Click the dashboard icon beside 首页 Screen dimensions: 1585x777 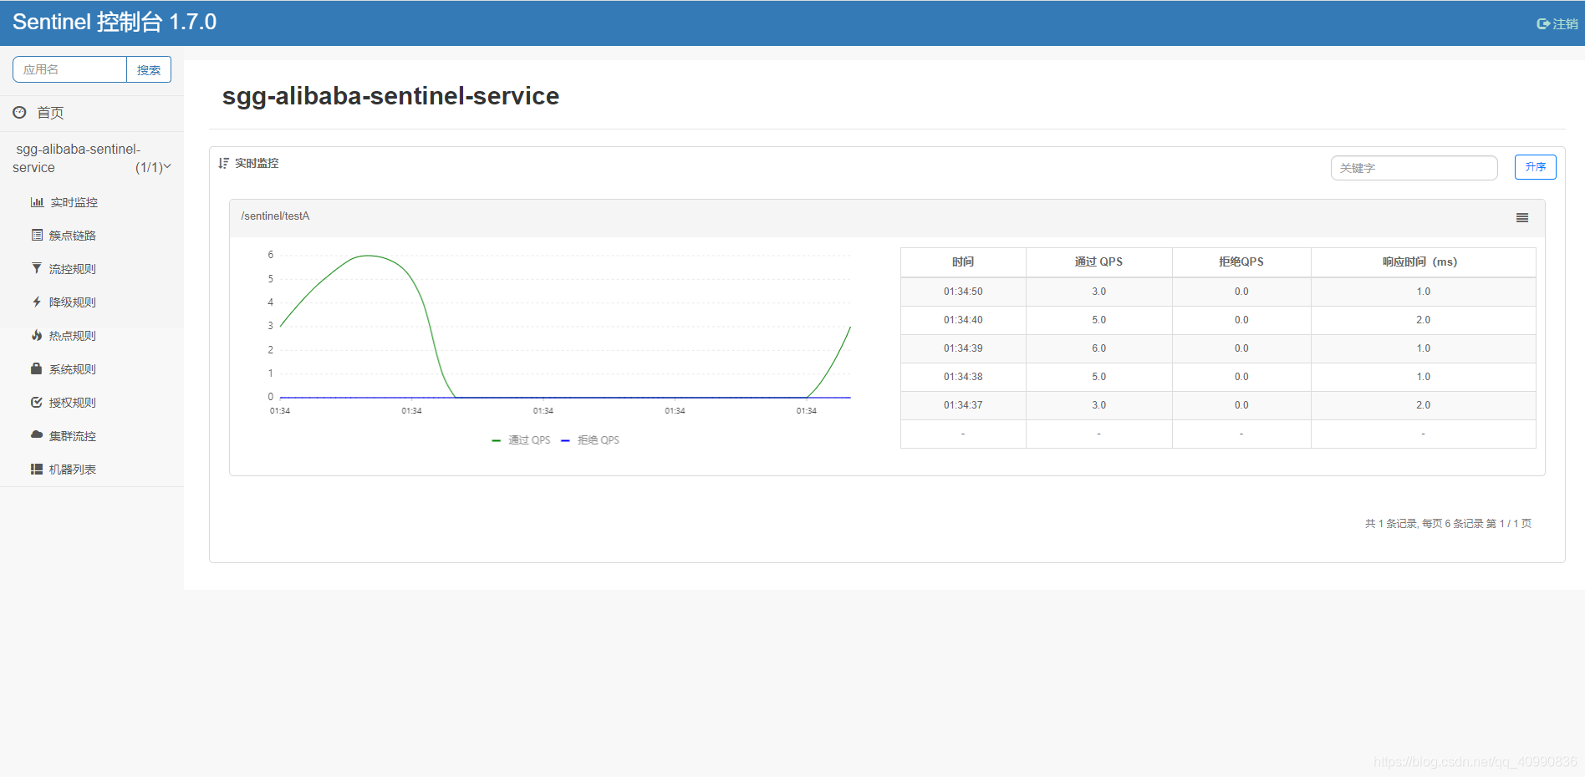pos(19,112)
